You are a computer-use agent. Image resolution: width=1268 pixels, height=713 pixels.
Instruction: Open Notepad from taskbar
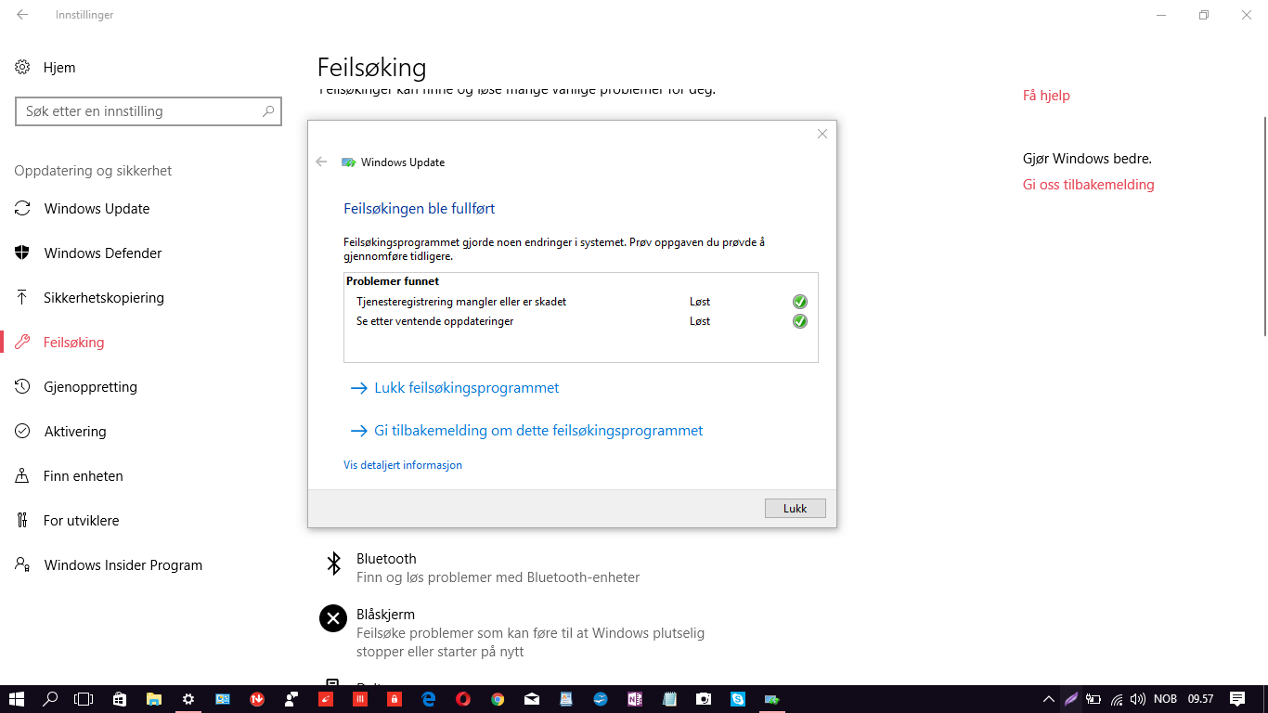click(x=669, y=699)
